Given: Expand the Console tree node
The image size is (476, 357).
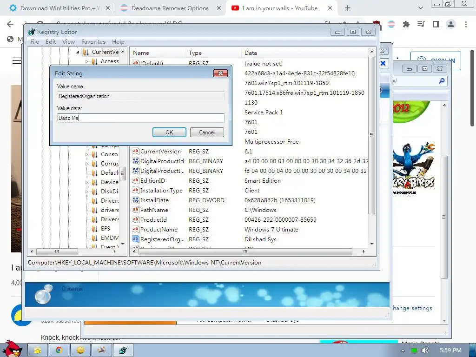Looking at the screenshot, I should 87,154.
